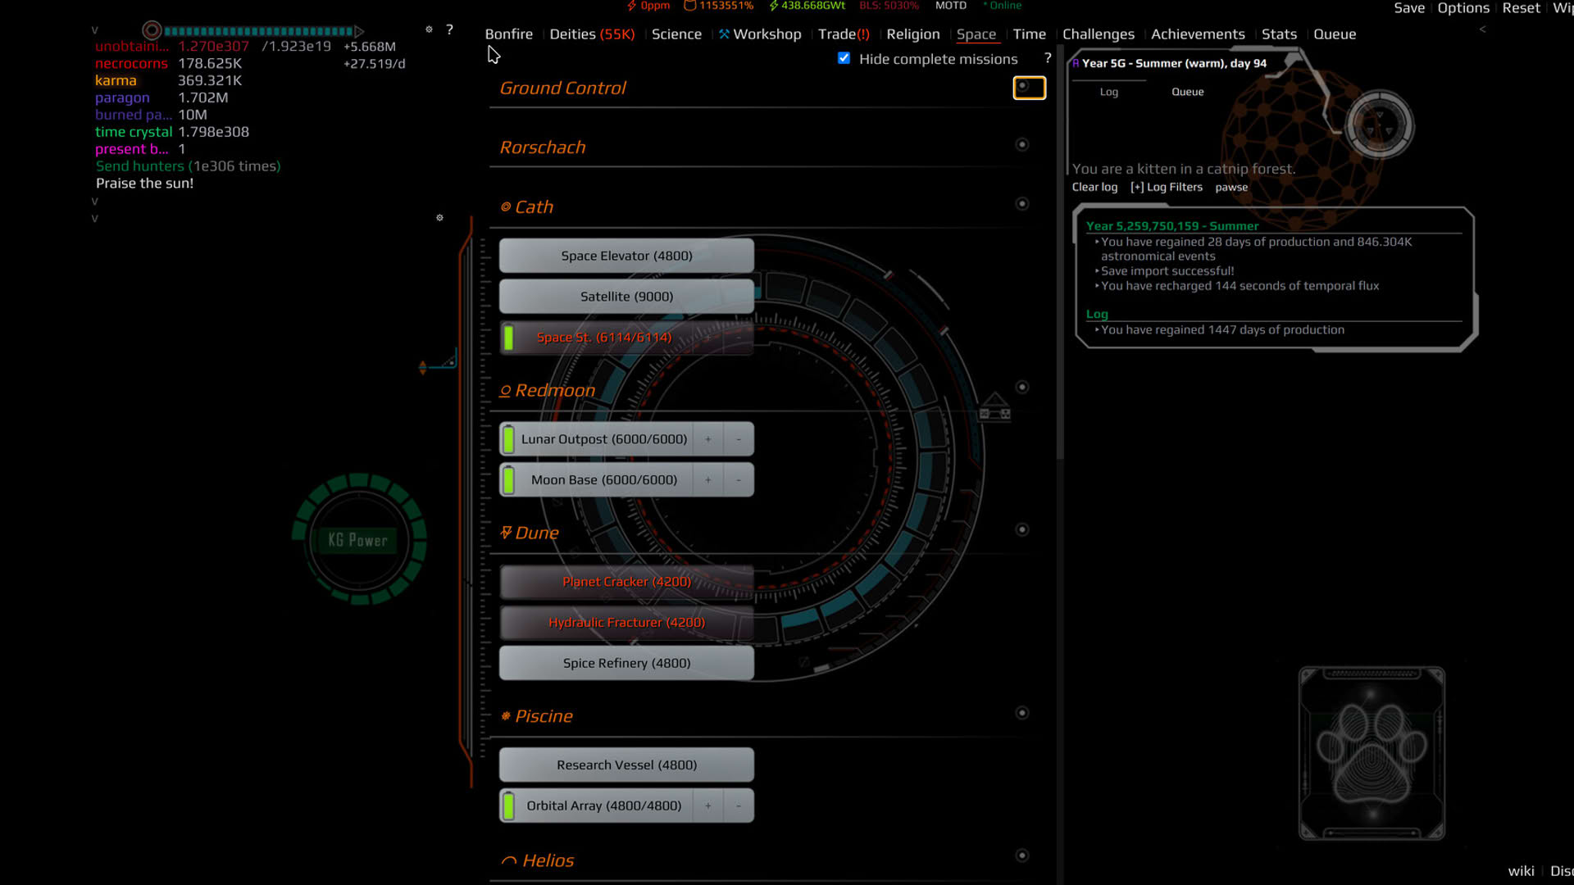The width and height of the screenshot is (1574, 885).
Task: Turn off one Lunar Outpost with minus
Action: pos(739,439)
